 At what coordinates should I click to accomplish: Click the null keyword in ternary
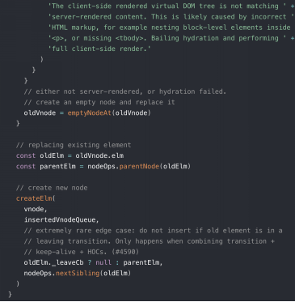pyautogui.click(x=103, y=262)
